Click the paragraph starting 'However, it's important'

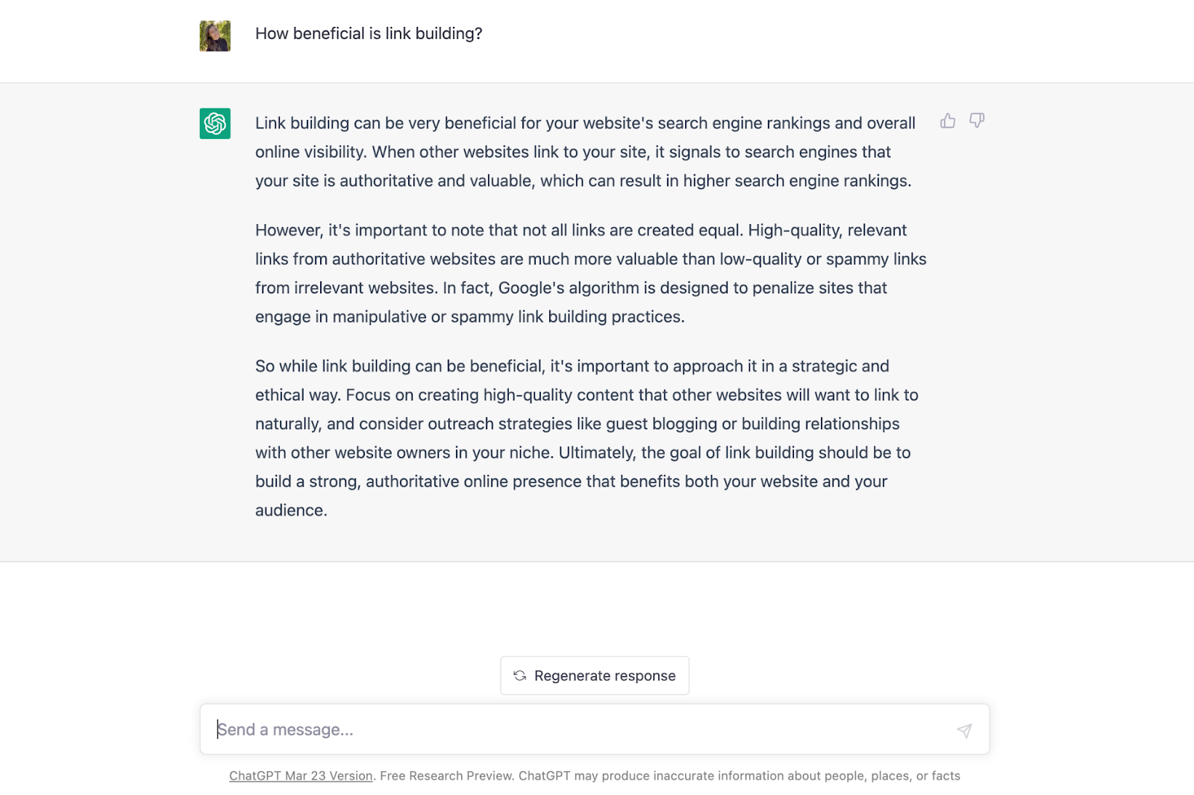[591, 273]
